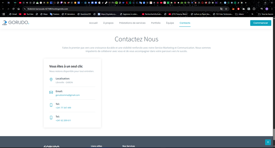The width and height of the screenshot is (275, 148).
Task: Switch to the Twitch tab
Action: click(x=62, y=3)
